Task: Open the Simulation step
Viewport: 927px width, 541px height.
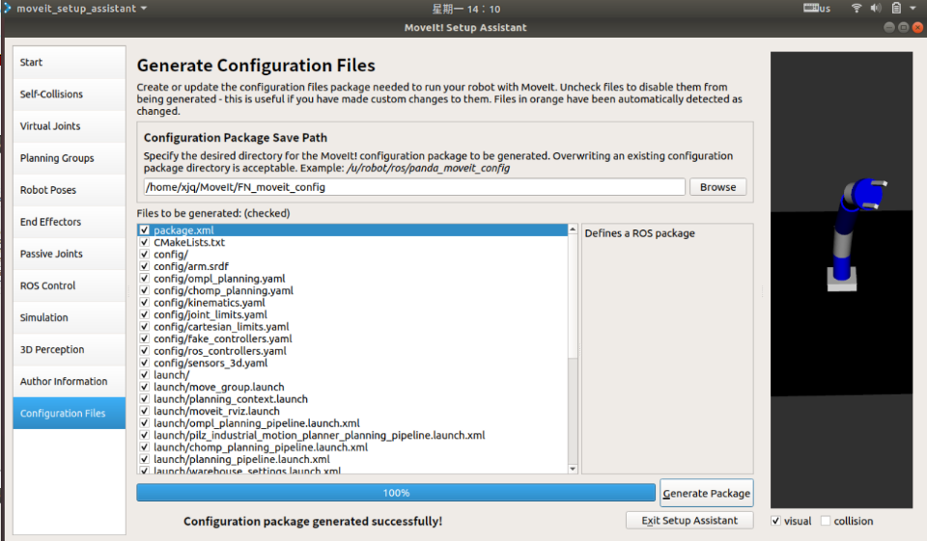Action: (70, 317)
